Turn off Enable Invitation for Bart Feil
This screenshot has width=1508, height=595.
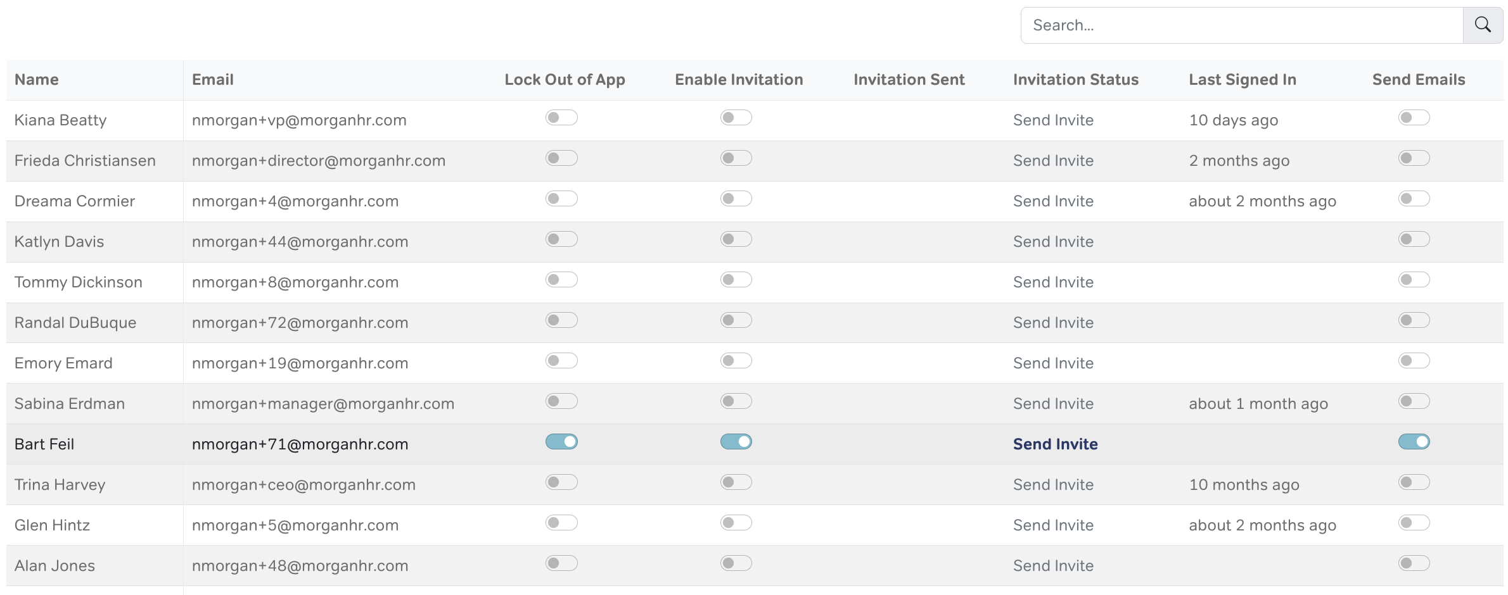736,442
